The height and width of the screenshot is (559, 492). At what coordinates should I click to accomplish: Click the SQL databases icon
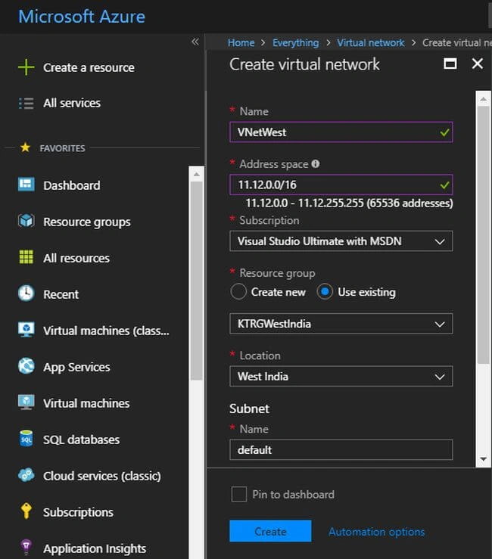[x=26, y=439]
